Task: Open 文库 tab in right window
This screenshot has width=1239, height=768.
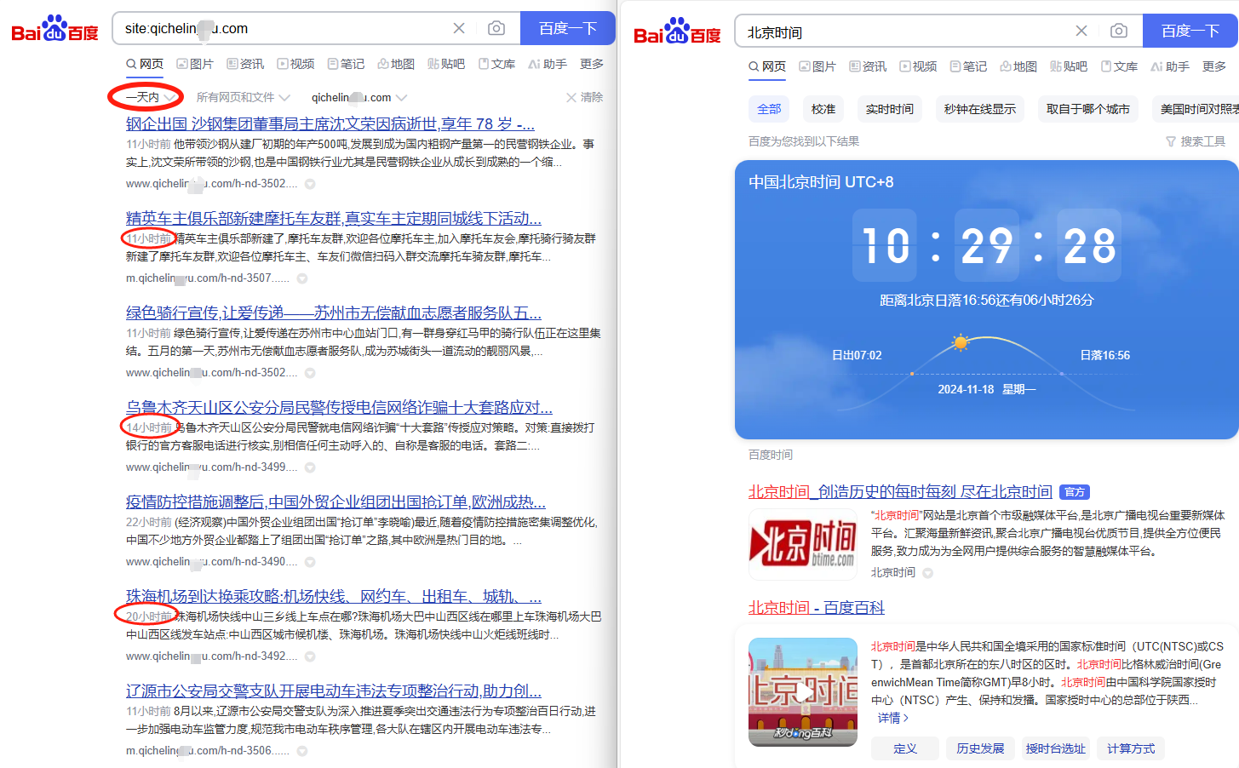Action: 1119,66
